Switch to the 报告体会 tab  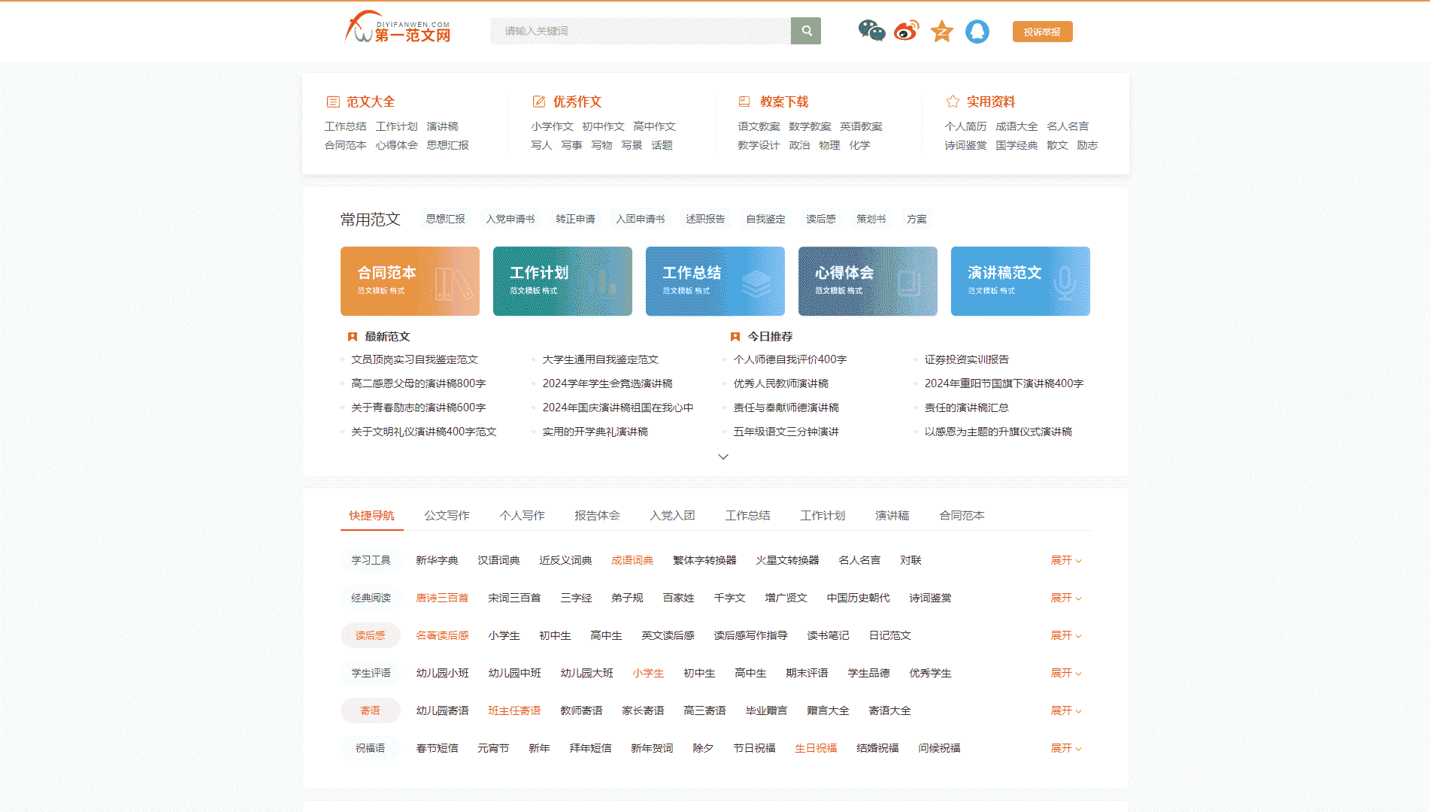click(x=597, y=515)
